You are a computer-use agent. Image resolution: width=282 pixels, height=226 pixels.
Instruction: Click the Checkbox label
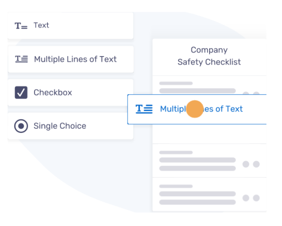point(53,92)
